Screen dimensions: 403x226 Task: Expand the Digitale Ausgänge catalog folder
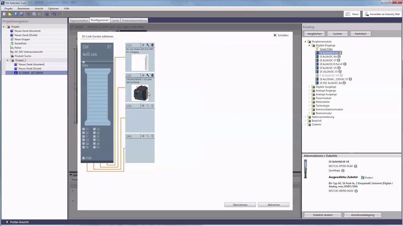[x=309, y=87]
